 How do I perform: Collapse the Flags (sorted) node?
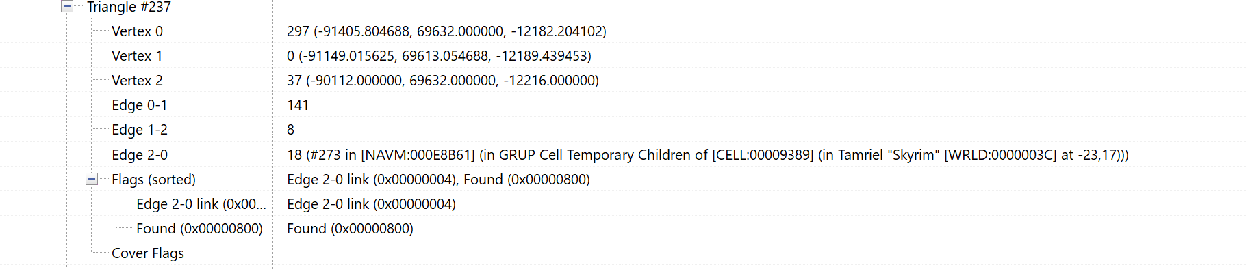coord(92,179)
